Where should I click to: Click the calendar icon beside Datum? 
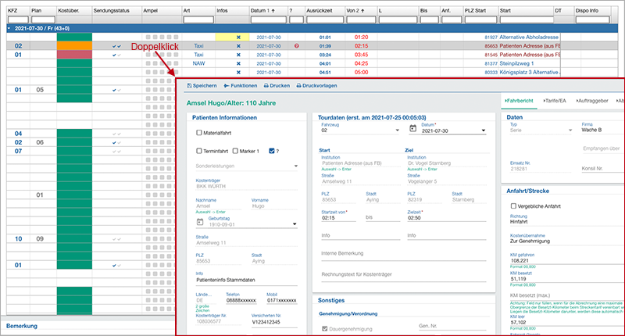(x=412, y=131)
